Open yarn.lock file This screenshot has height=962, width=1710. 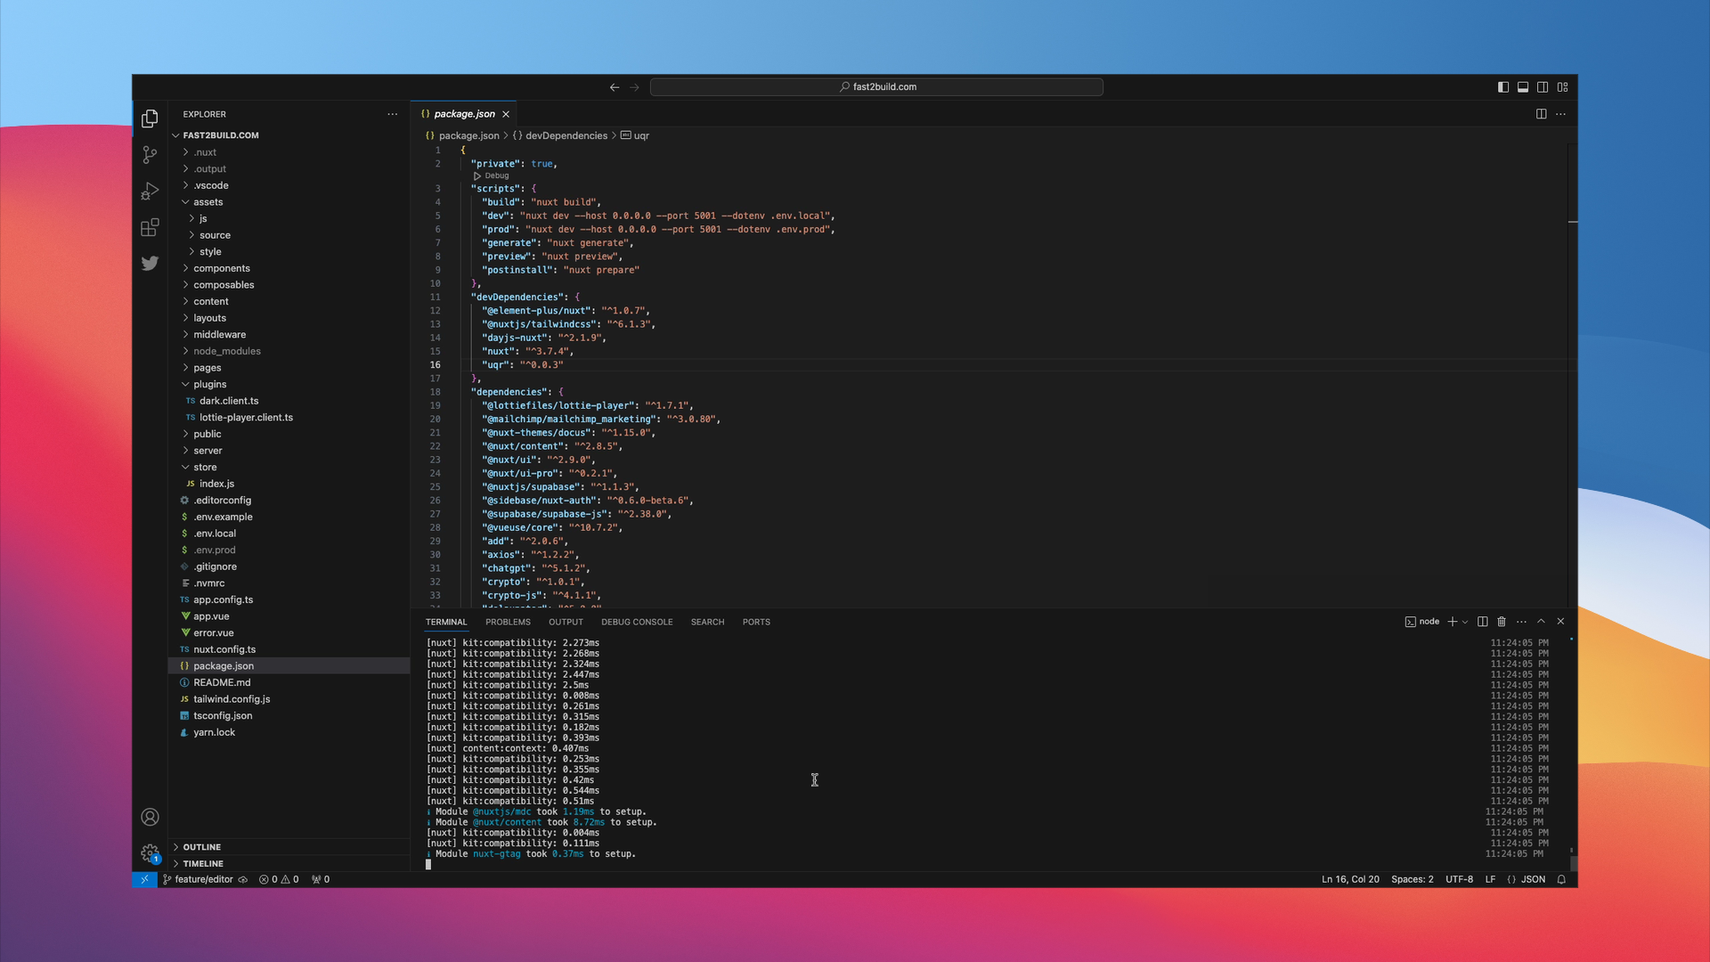(x=289, y=732)
